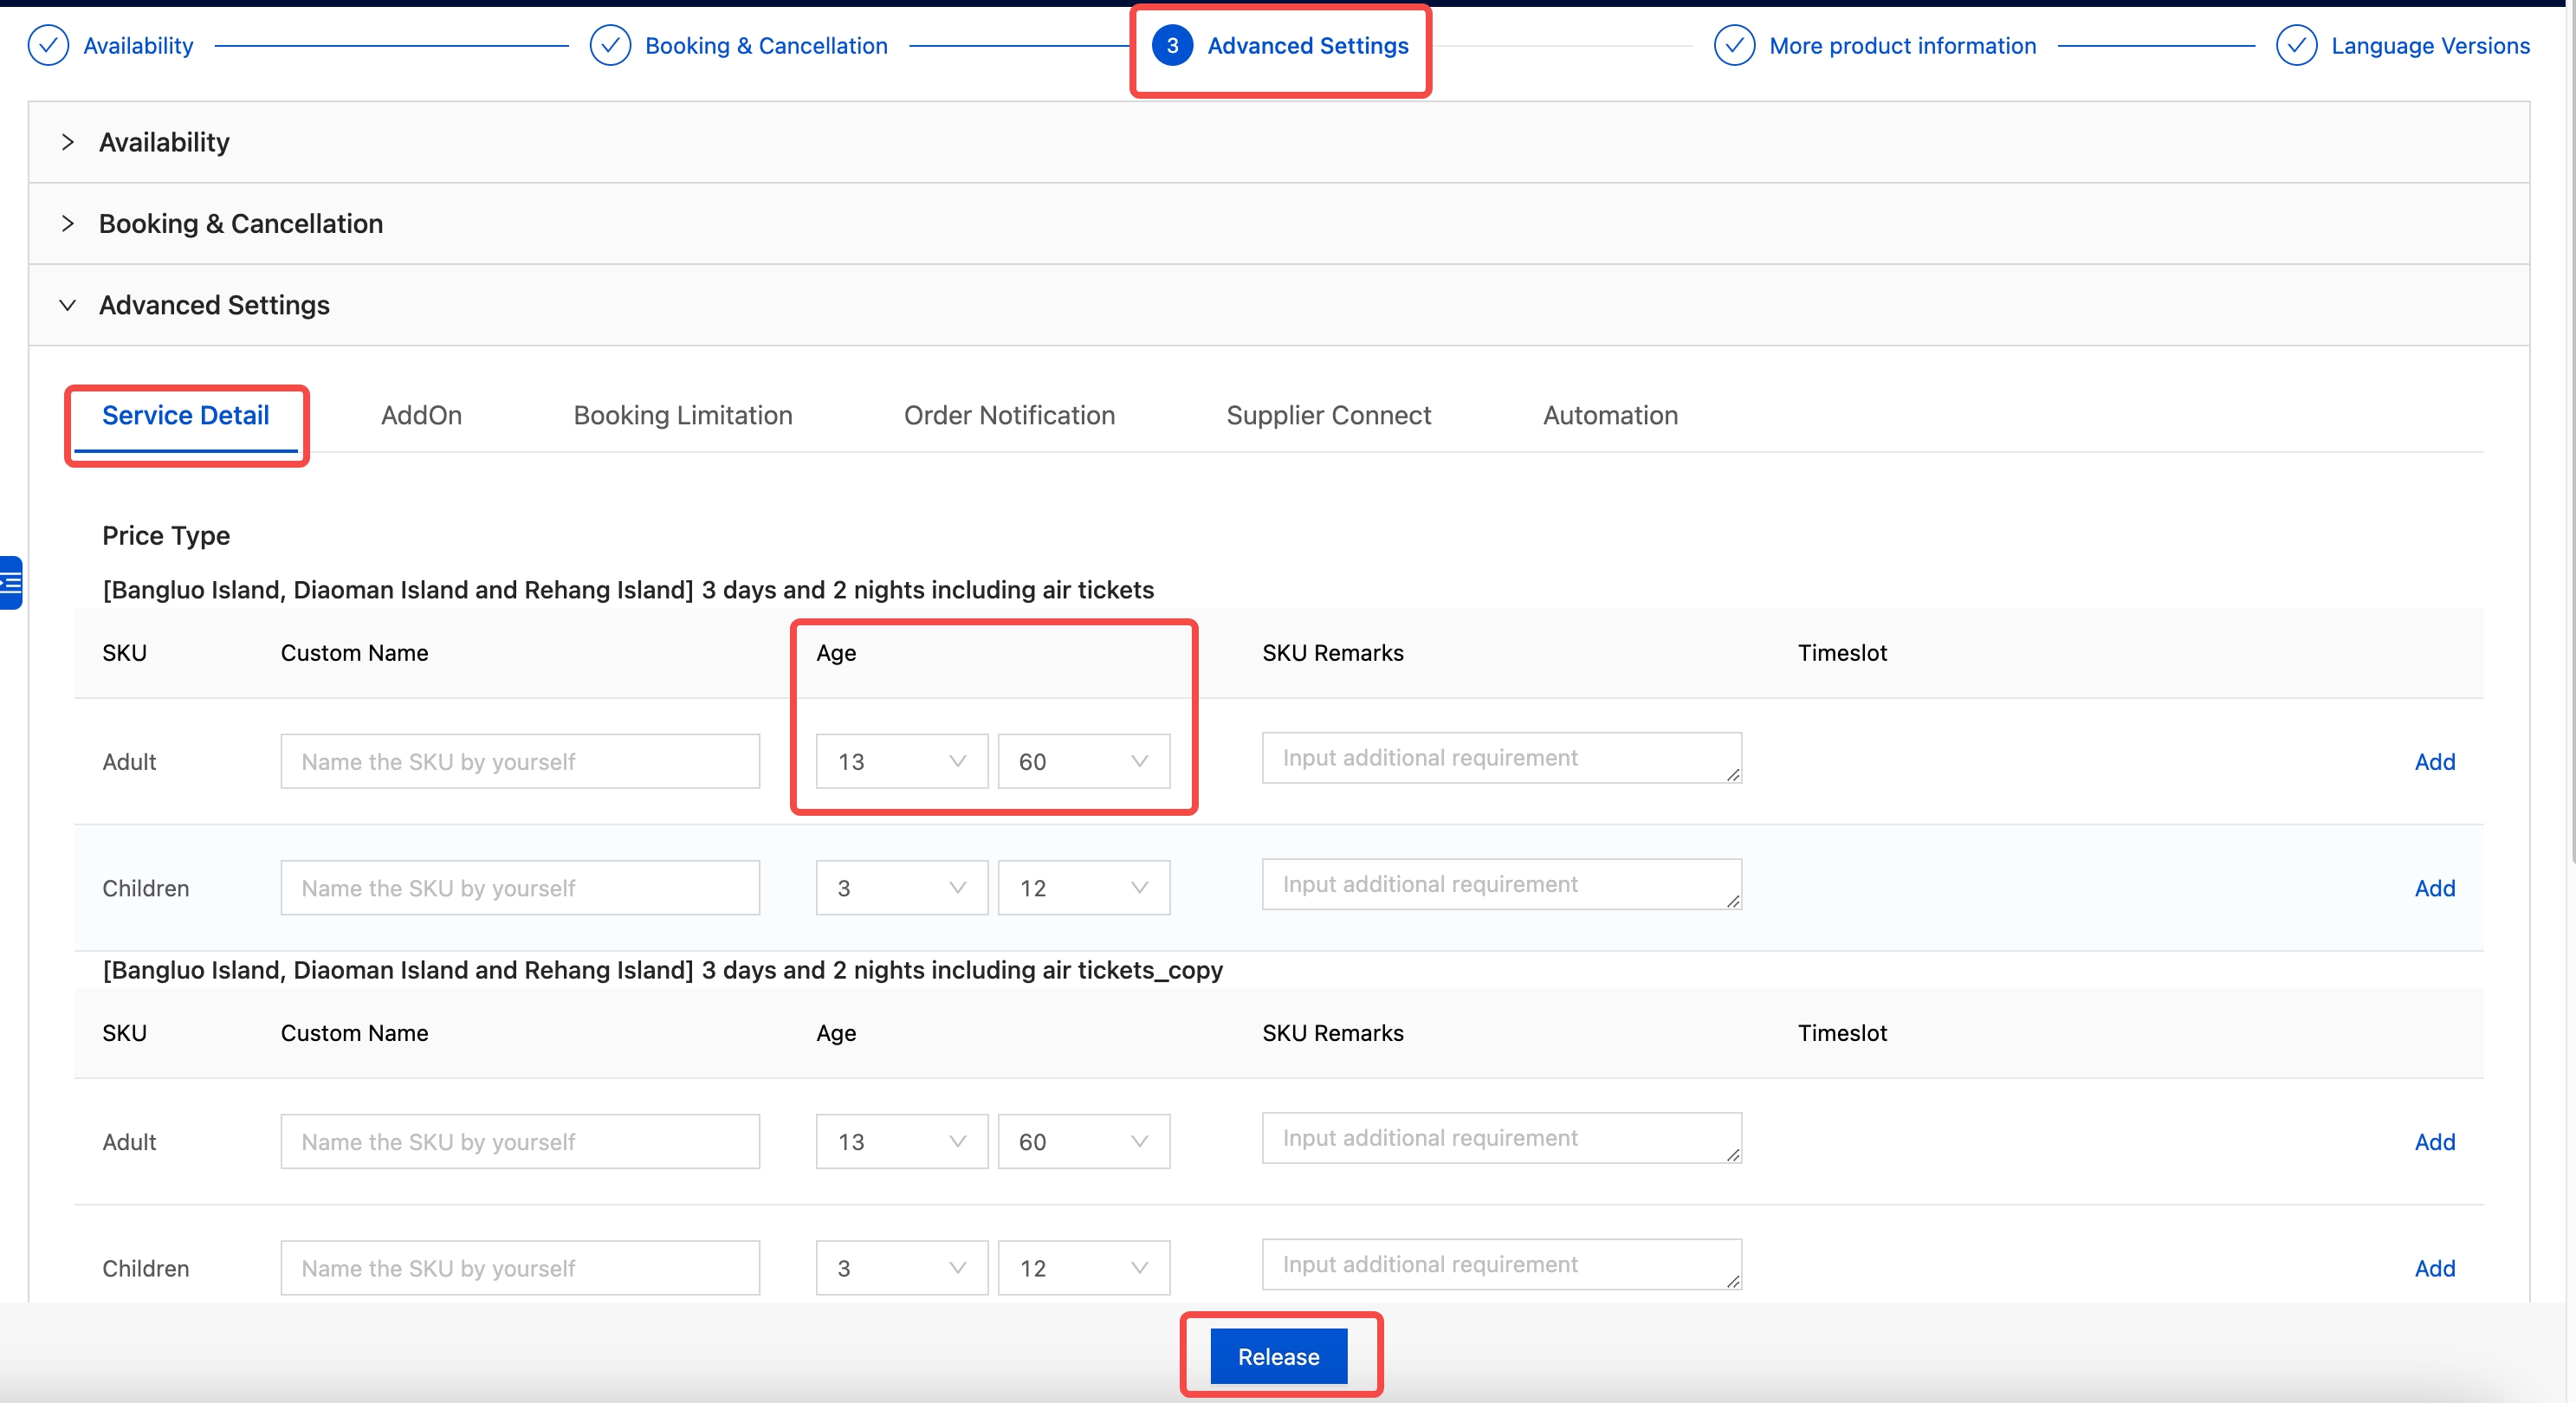This screenshot has width=2576, height=1403.
Task: Open second Children maximum age 12 dropdown
Action: 1083,1268
